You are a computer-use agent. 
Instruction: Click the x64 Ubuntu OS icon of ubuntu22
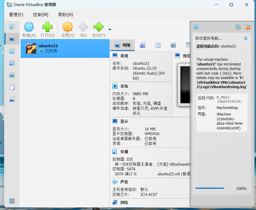click(x=31, y=48)
